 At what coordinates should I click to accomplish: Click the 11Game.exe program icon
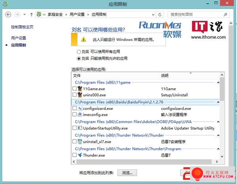[x=80, y=89]
